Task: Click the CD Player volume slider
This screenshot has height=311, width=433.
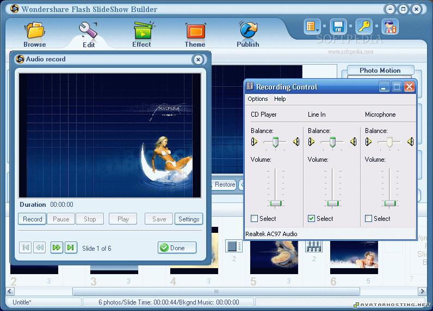Action: tap(275, 204)
